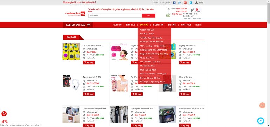Open the shopping cart icon
Image resolution: width=270 pixels, height=127 pixels.
(x=192, y=10)
